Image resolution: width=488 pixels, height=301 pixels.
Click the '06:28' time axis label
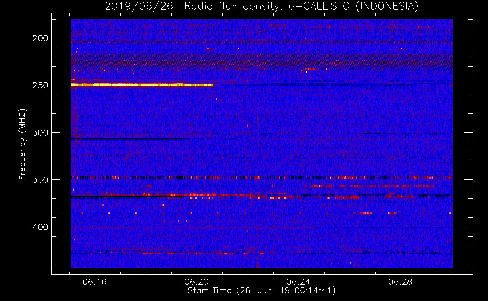[401, 282]
